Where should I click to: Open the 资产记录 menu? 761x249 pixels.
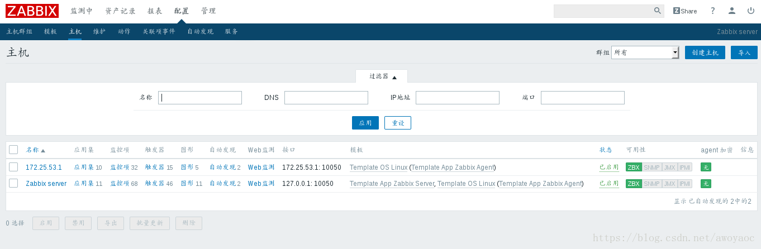click(120, 11)
